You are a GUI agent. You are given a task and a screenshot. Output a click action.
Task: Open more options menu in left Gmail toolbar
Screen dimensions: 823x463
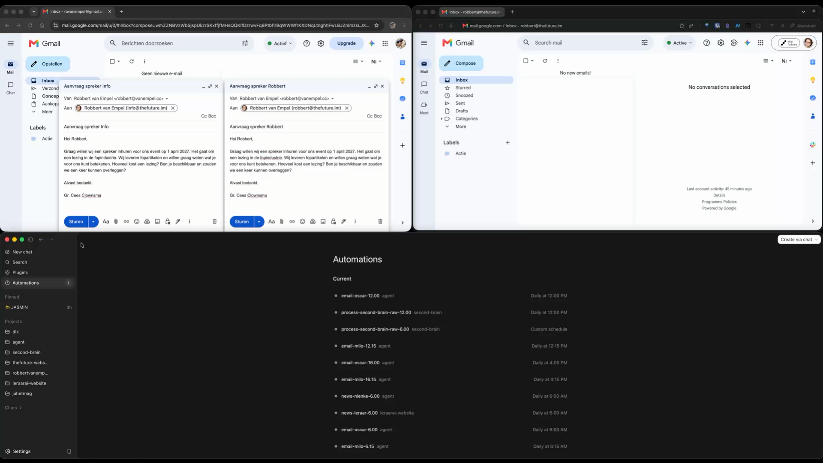coord(144,61)
